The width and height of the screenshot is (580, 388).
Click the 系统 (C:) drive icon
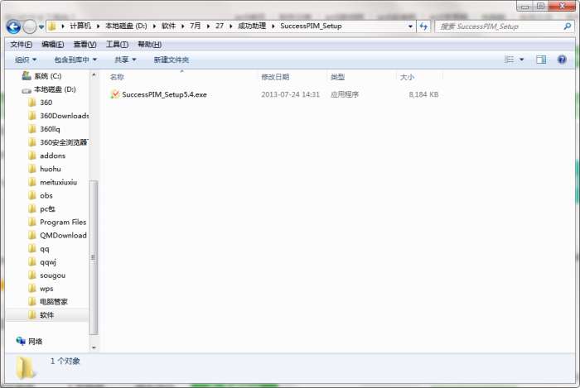tap(27, 75)
